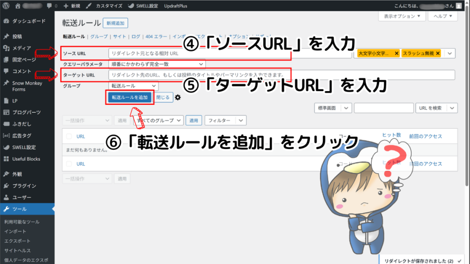This screenshot has width=470, height=264.
Task: Open ブログパーツ in the sidebar
Action: [27, 112]
